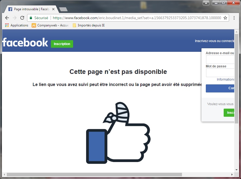The width and height of the screenshot is (241, 179).
Task: Click the Adresse e-mail input field
Action: 220,60
